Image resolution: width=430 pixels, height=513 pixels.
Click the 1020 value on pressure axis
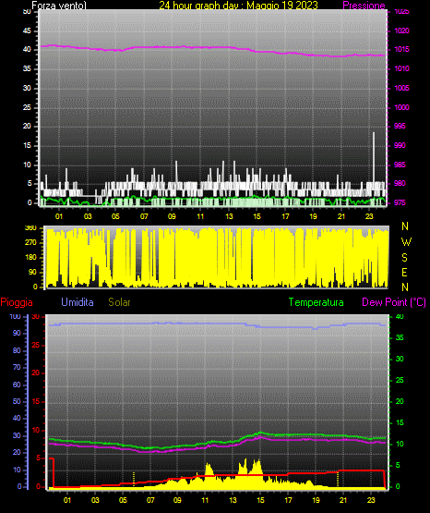click(401, 31)
